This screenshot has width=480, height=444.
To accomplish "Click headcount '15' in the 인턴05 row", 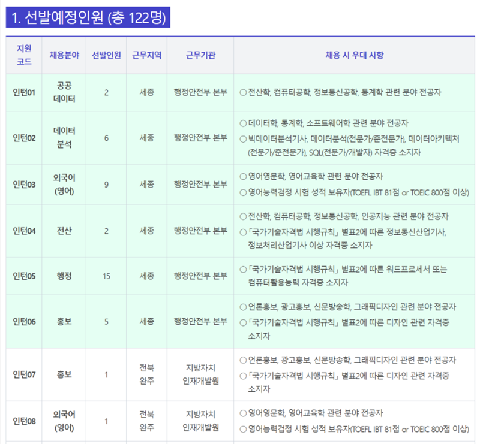I will click(106, 276).
